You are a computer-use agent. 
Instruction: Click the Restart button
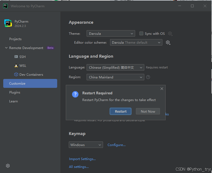(x=121, y=111)
